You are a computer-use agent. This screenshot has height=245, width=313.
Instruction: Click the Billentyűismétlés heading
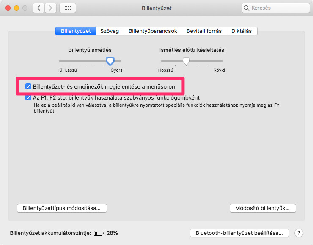pos(90,50)
